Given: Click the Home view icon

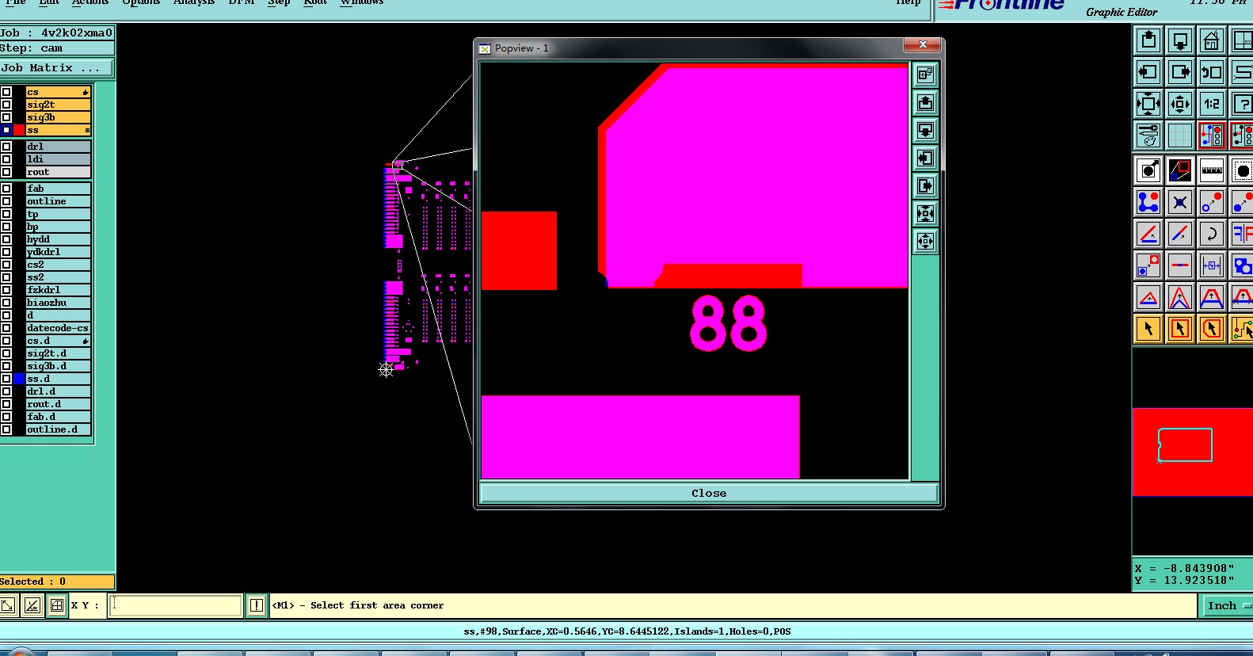Looking at the screenshot, I should tap(1212, 40).
